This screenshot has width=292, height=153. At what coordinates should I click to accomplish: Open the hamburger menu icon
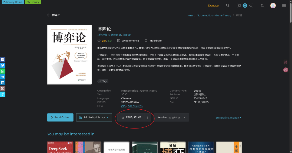(284, 6)
